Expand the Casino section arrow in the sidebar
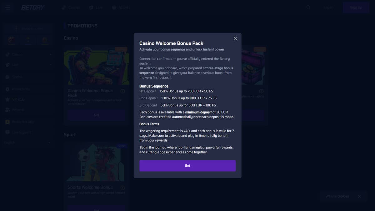Screen dimensions: 375x211 click(x=50, y=54)
